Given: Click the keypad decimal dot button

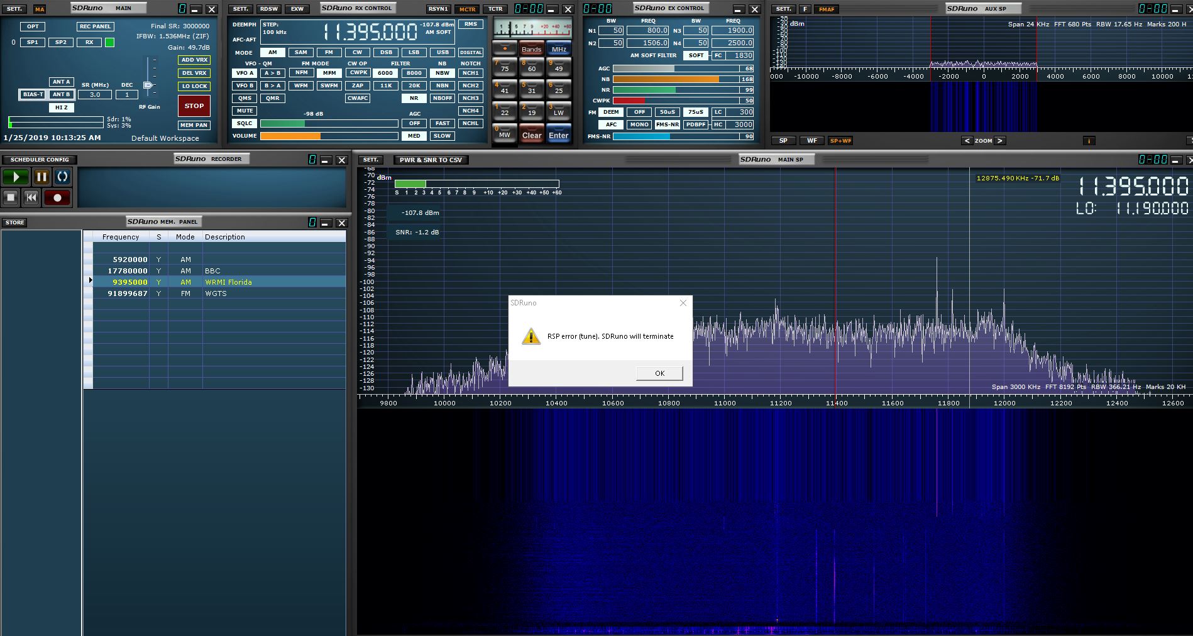Looking at the screenshot, I should point(504,49).
